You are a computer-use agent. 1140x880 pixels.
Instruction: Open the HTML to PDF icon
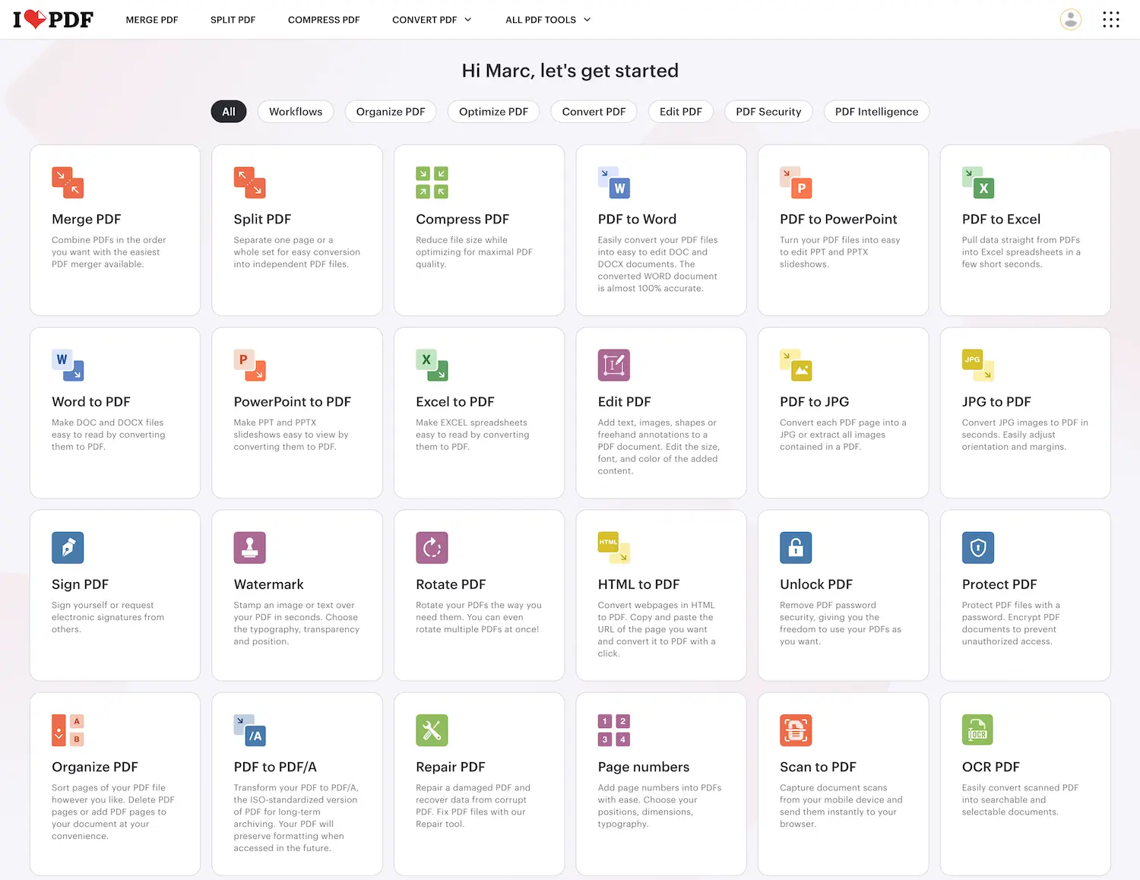coord(614,547)
